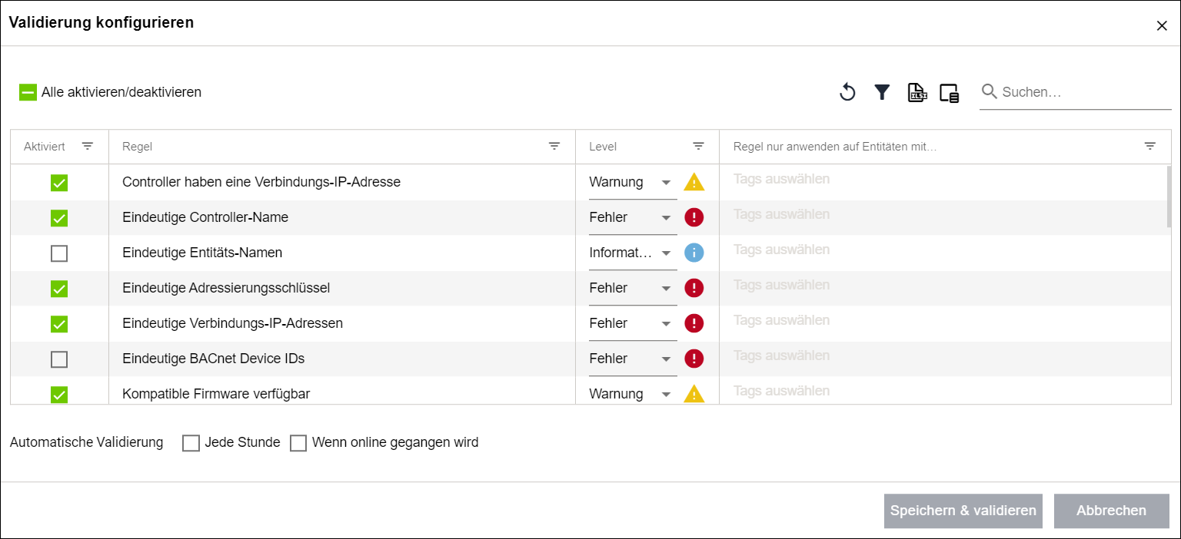Screen dimensions: 1181x539
Task: Click the rules table vertical scrollbar
Action: (1169, 197)
